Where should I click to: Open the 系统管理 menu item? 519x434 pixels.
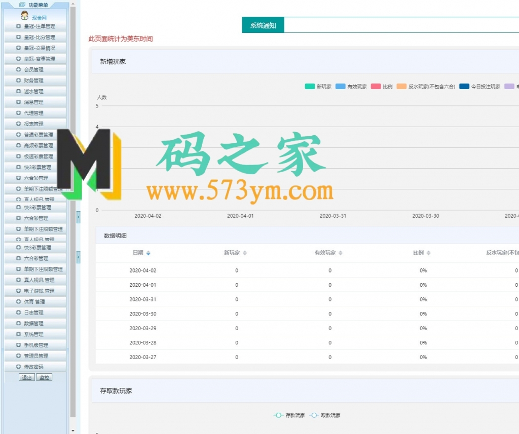click(x=35, y=334)
